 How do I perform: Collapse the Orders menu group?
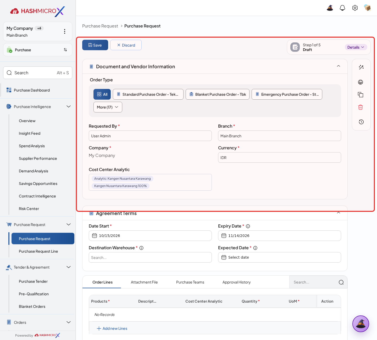pyautogui.click(x=69, y=322)
